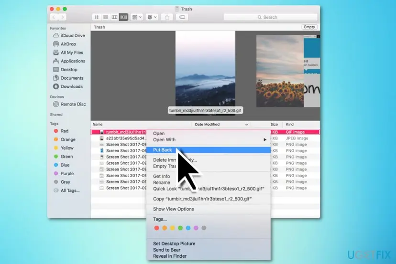
Task: Switch to column view in toolbar
Action: tap(114, 17)
